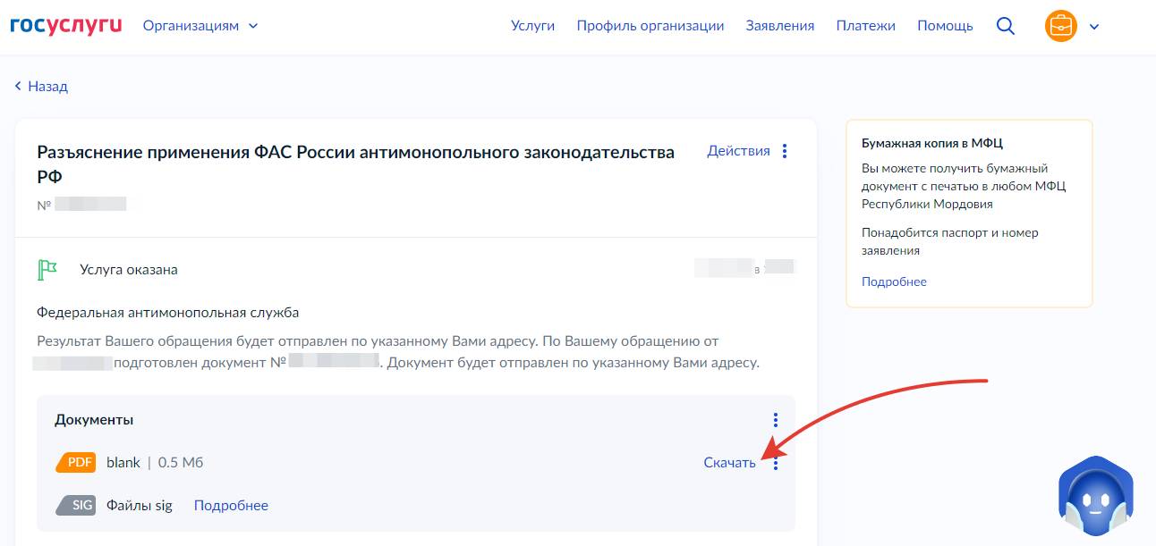Open the Gosuslugi logo home page
Screen dimensions: 1156x546
(66, 25)
